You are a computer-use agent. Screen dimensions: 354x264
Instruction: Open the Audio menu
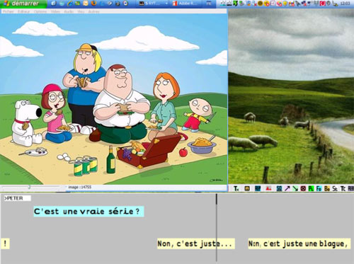(69, 11)
